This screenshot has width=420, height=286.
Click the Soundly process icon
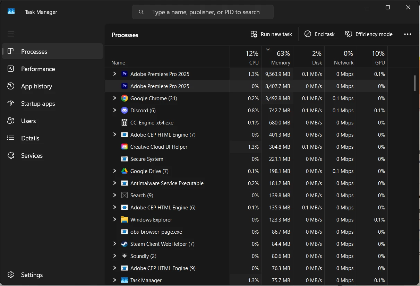point(125,256)
